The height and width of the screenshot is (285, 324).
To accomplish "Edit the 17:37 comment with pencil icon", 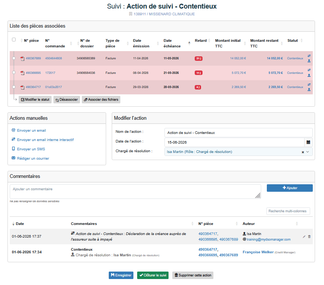I will click(304, 237).
